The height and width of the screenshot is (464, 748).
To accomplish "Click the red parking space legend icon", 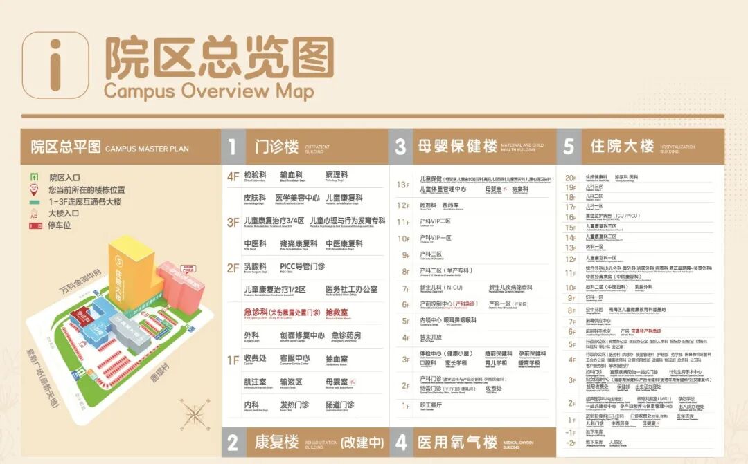I will tap(34, 225).
